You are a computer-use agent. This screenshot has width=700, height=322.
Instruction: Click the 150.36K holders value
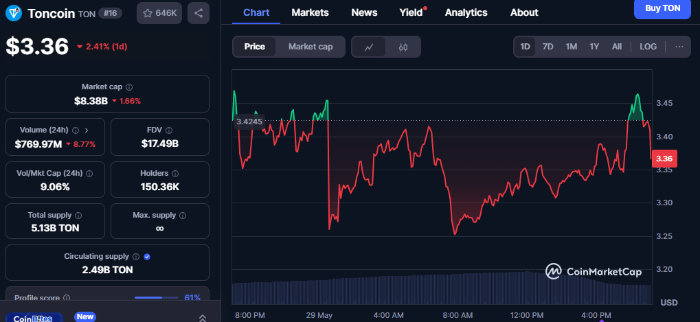160,187
